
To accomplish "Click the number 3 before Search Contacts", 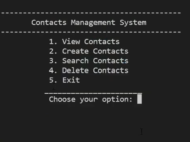I will (x=51, y=61).
